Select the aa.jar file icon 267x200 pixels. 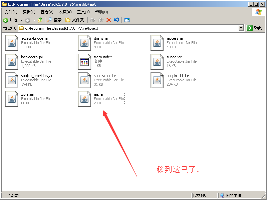click(x=84, y=99)
